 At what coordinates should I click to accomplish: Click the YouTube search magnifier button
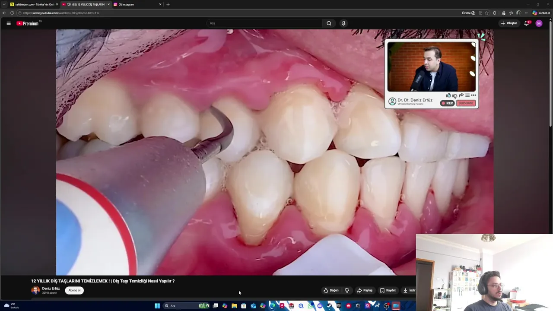(329, 23)
